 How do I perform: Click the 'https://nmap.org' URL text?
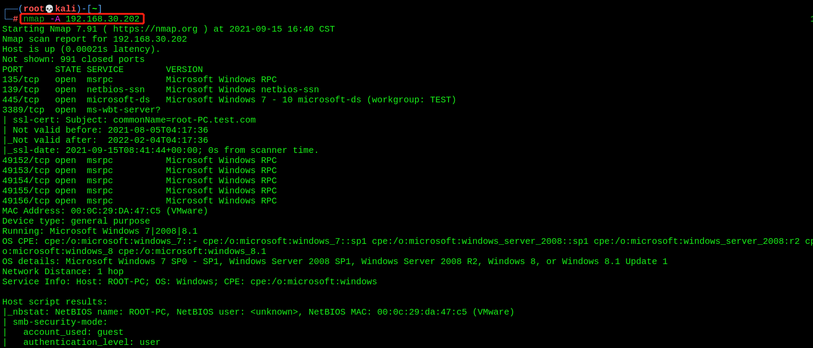pos(155,29)
